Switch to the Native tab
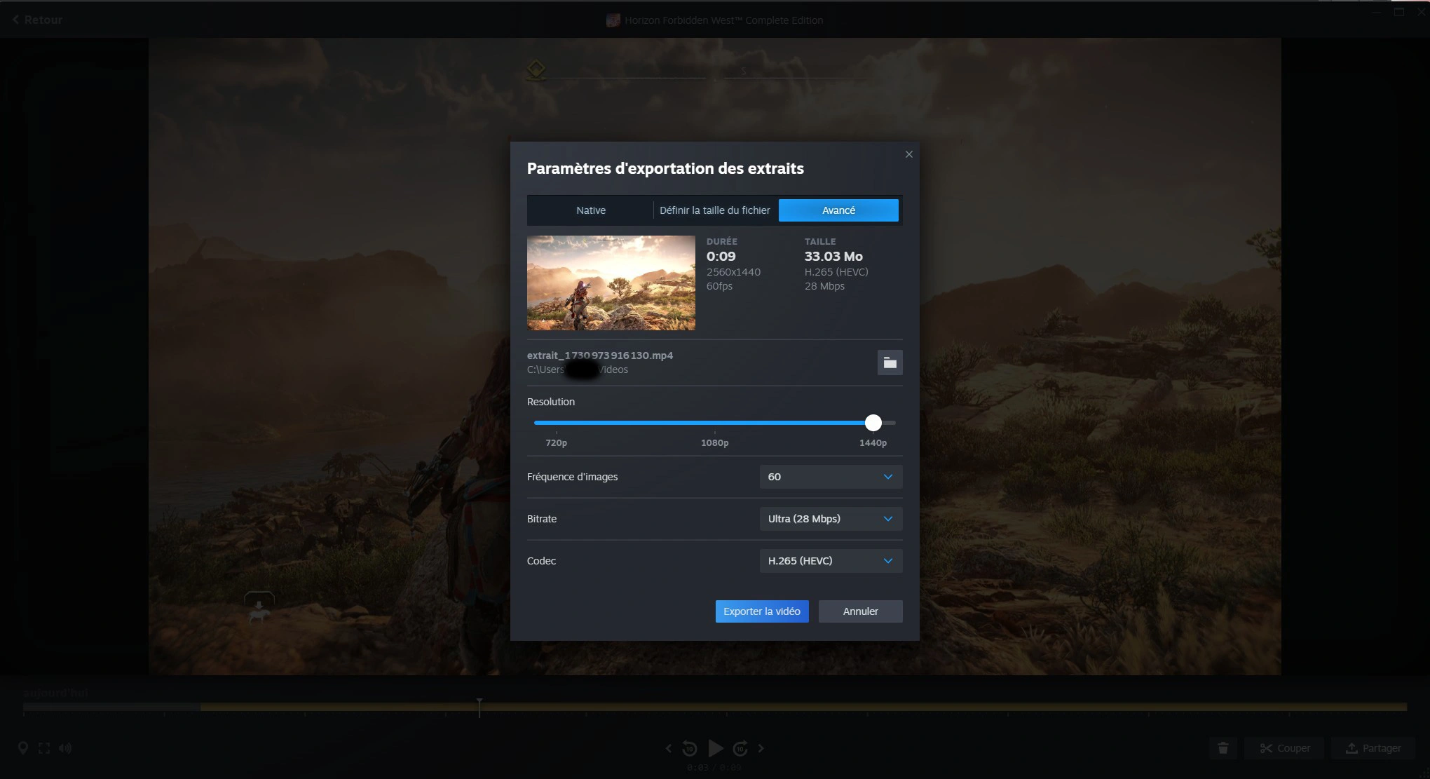Screen dimensions: 1430x779 coord(591,210)
